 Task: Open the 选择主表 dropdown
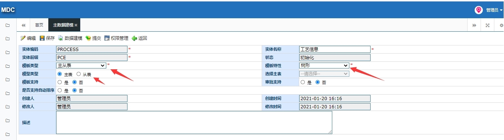[x=324, y=74]
